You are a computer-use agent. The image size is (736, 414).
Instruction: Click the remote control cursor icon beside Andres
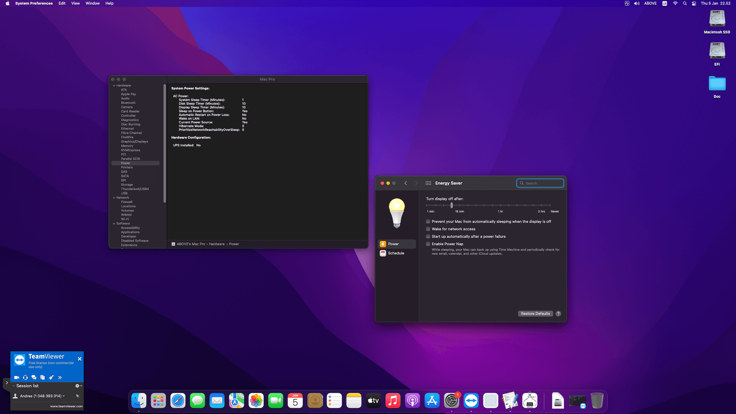click(77, 396)
